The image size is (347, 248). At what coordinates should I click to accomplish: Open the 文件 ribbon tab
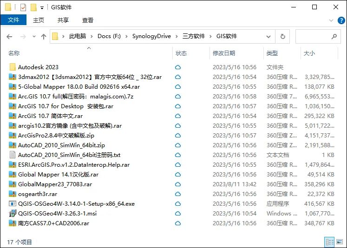(13, 20)
